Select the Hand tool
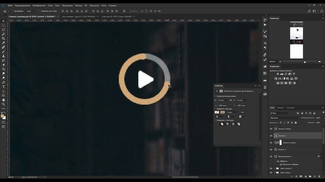325x182 pixels. pyautogui.click(x=4, y=100)
